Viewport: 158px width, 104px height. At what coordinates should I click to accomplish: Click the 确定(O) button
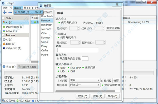112,96
